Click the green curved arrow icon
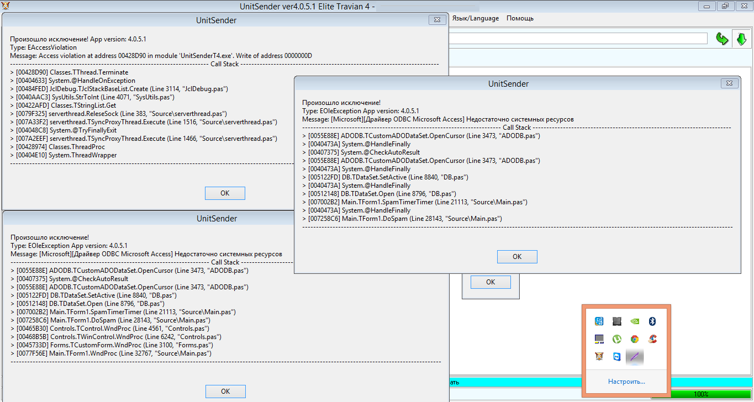Viewport: 754px width, 402px height. click(722, 39)
